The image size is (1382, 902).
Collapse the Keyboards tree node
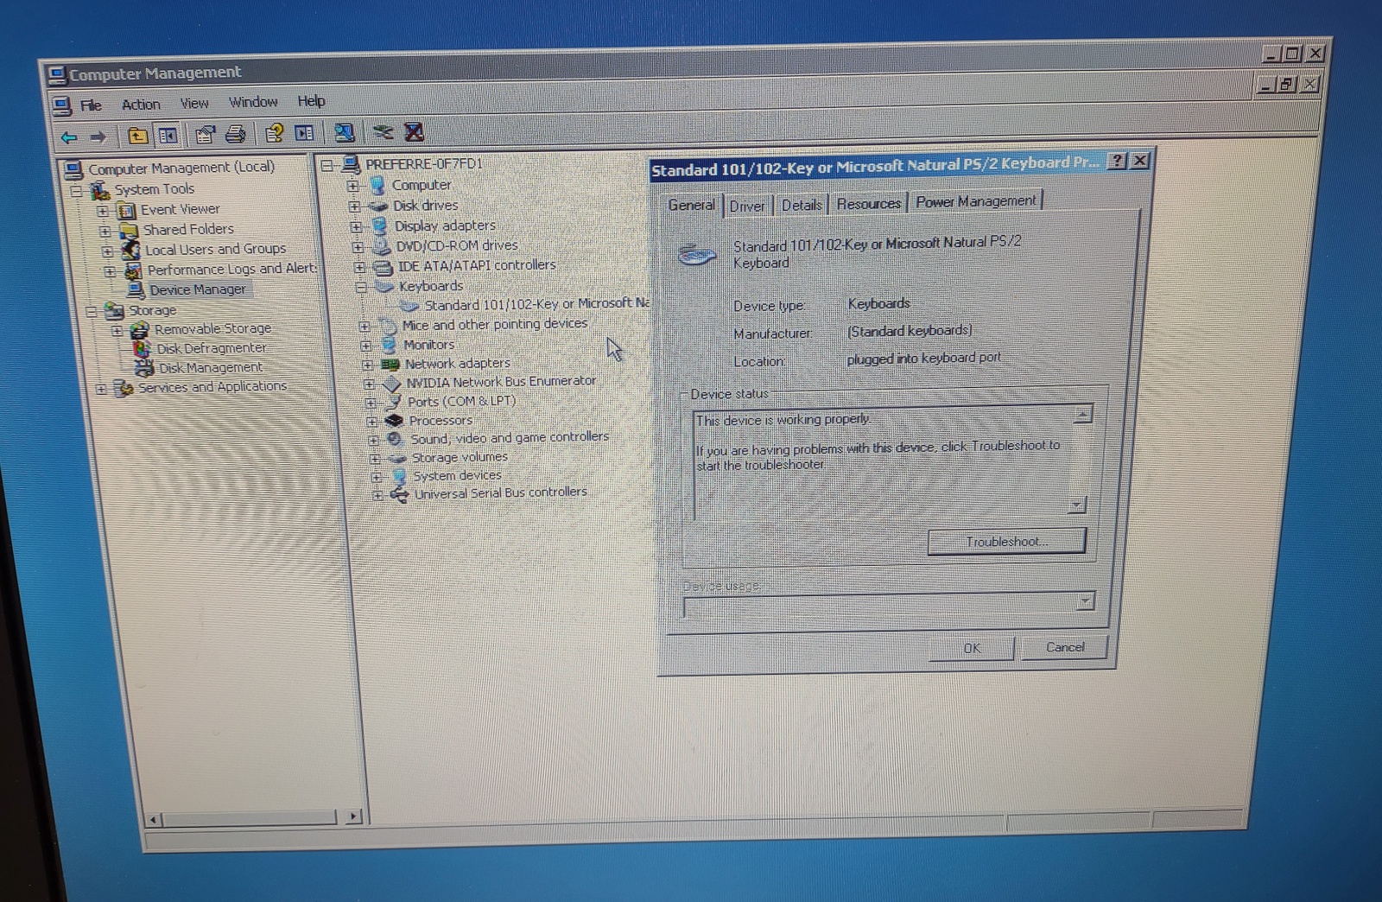click(x=361, y=287)
